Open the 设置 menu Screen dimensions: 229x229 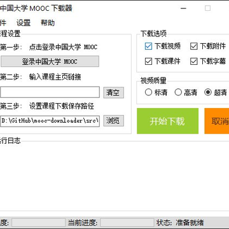pyautogui.click(x=24, y=23)
